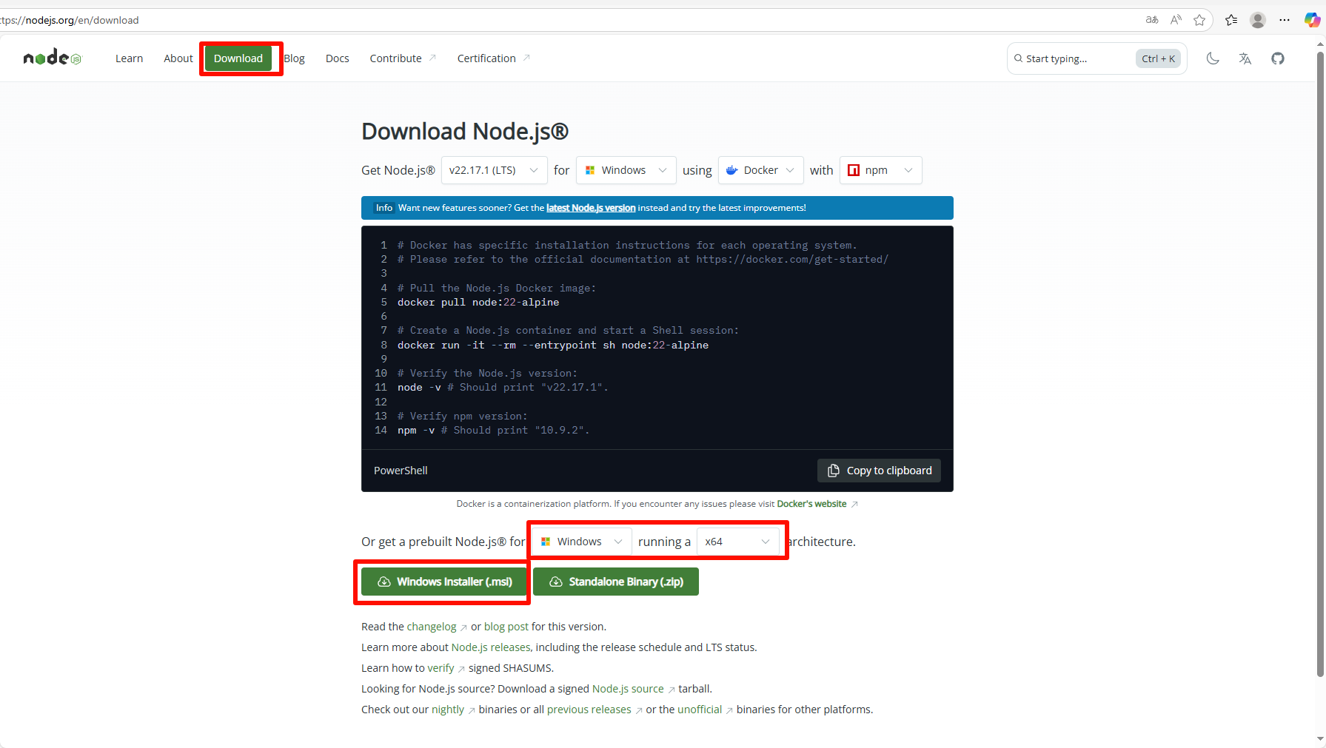Click the clipboard copy icon
The width and height of the screenshot is (1326, 748).
point(834,471)
